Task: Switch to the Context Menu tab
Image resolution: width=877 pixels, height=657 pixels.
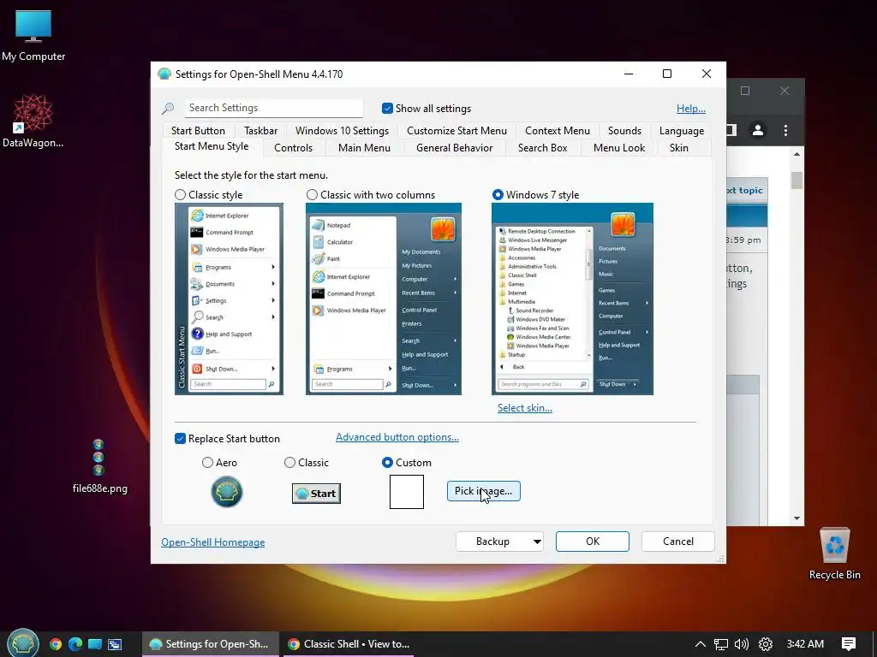Action: click(x=557, y=131)
